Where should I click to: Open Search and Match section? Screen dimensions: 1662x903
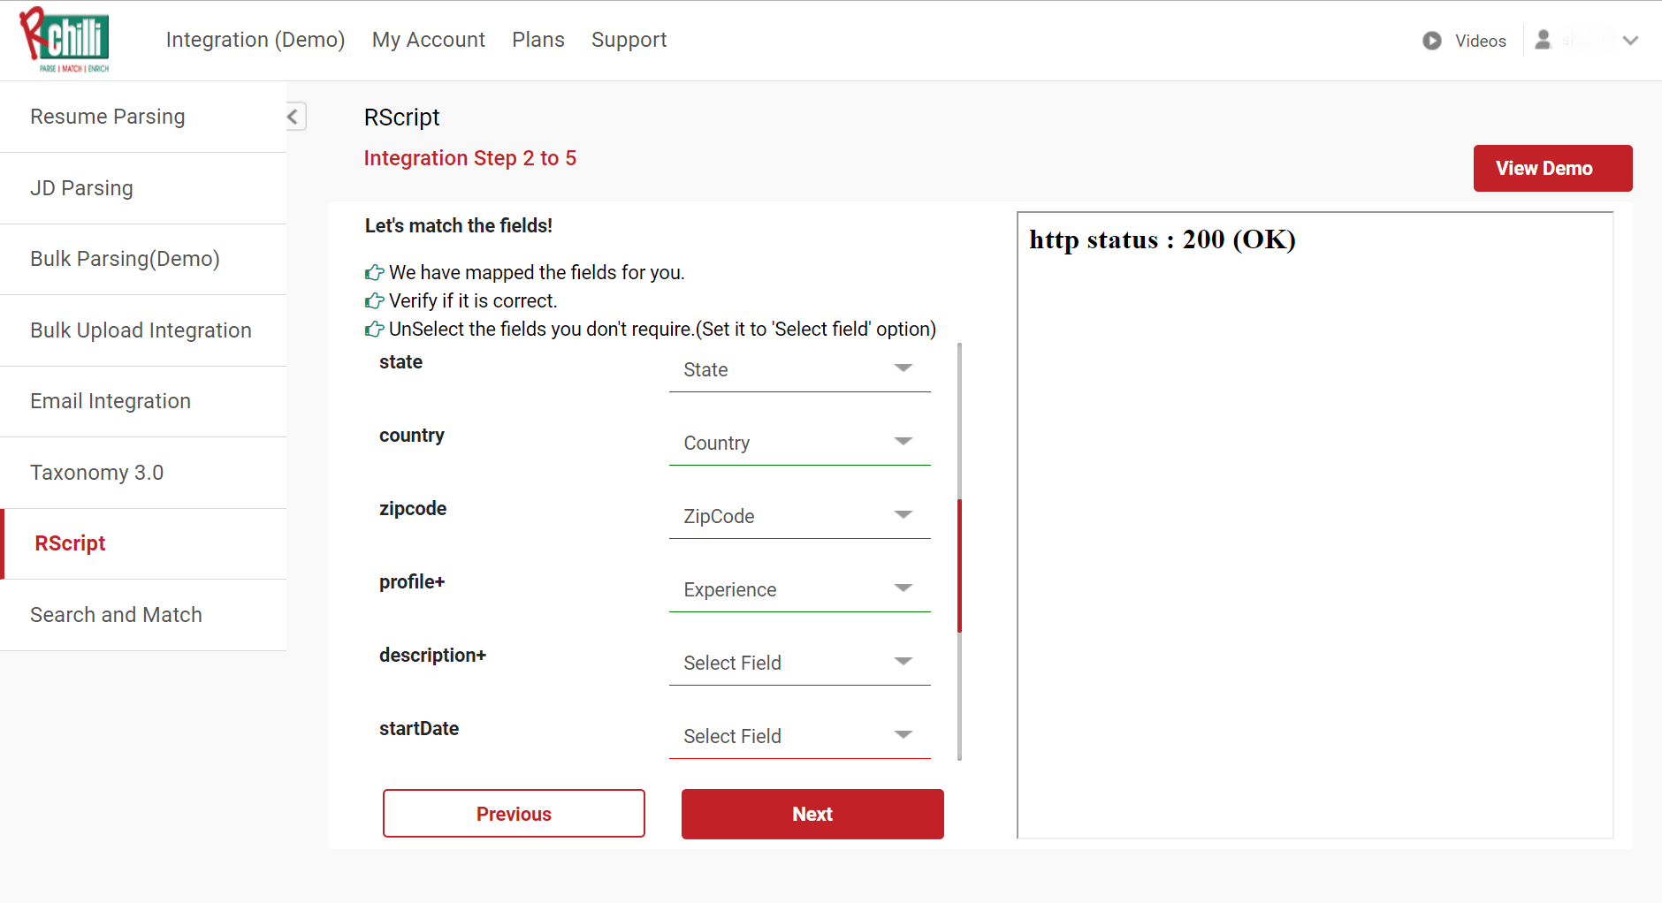[x=143, y=615]
